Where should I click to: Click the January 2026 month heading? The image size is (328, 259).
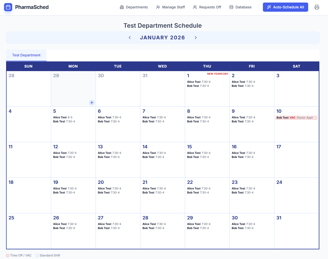click(162, 38)
